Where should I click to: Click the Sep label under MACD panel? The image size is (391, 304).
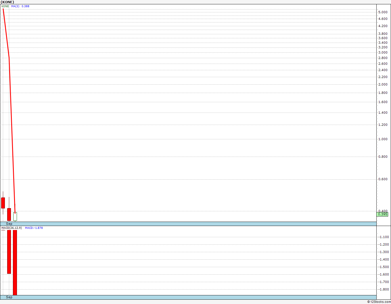[x=9, y=297]
